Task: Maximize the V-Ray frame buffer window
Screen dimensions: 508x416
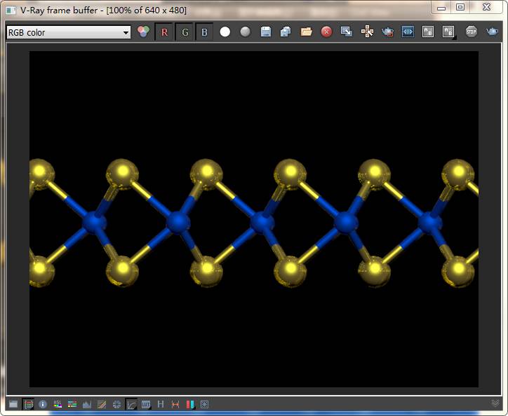Action: point(460,8)
